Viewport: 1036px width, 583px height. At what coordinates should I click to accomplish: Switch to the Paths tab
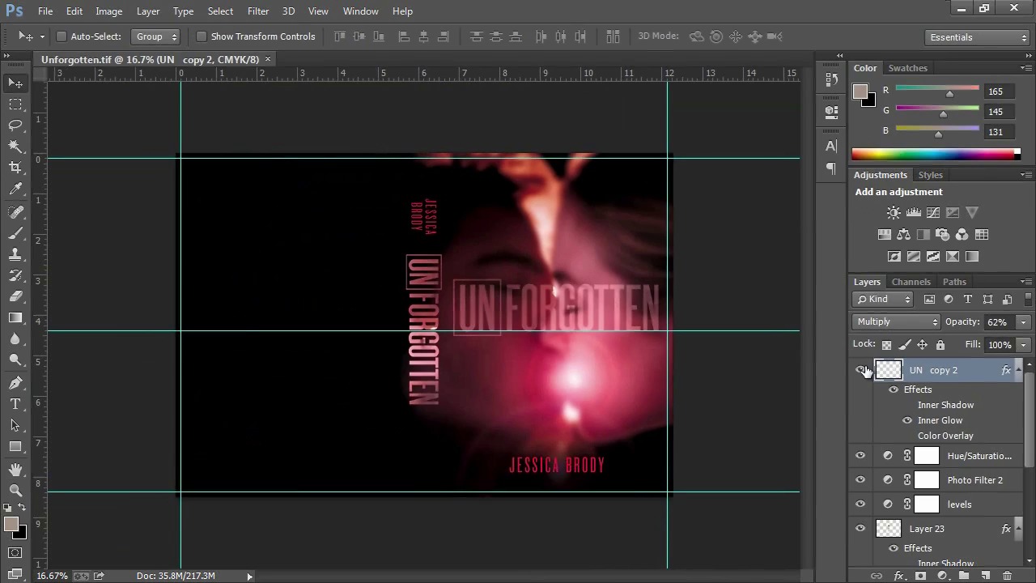[954, 282]
